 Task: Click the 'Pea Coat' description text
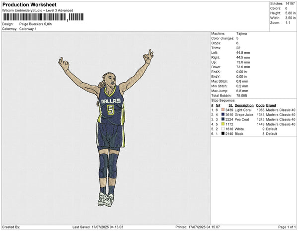point(242,119)
